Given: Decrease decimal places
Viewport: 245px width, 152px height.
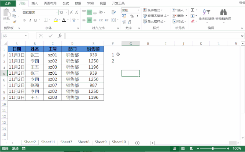Looking at the screenshot, I should pyautogui.click(x=129, y=22).
